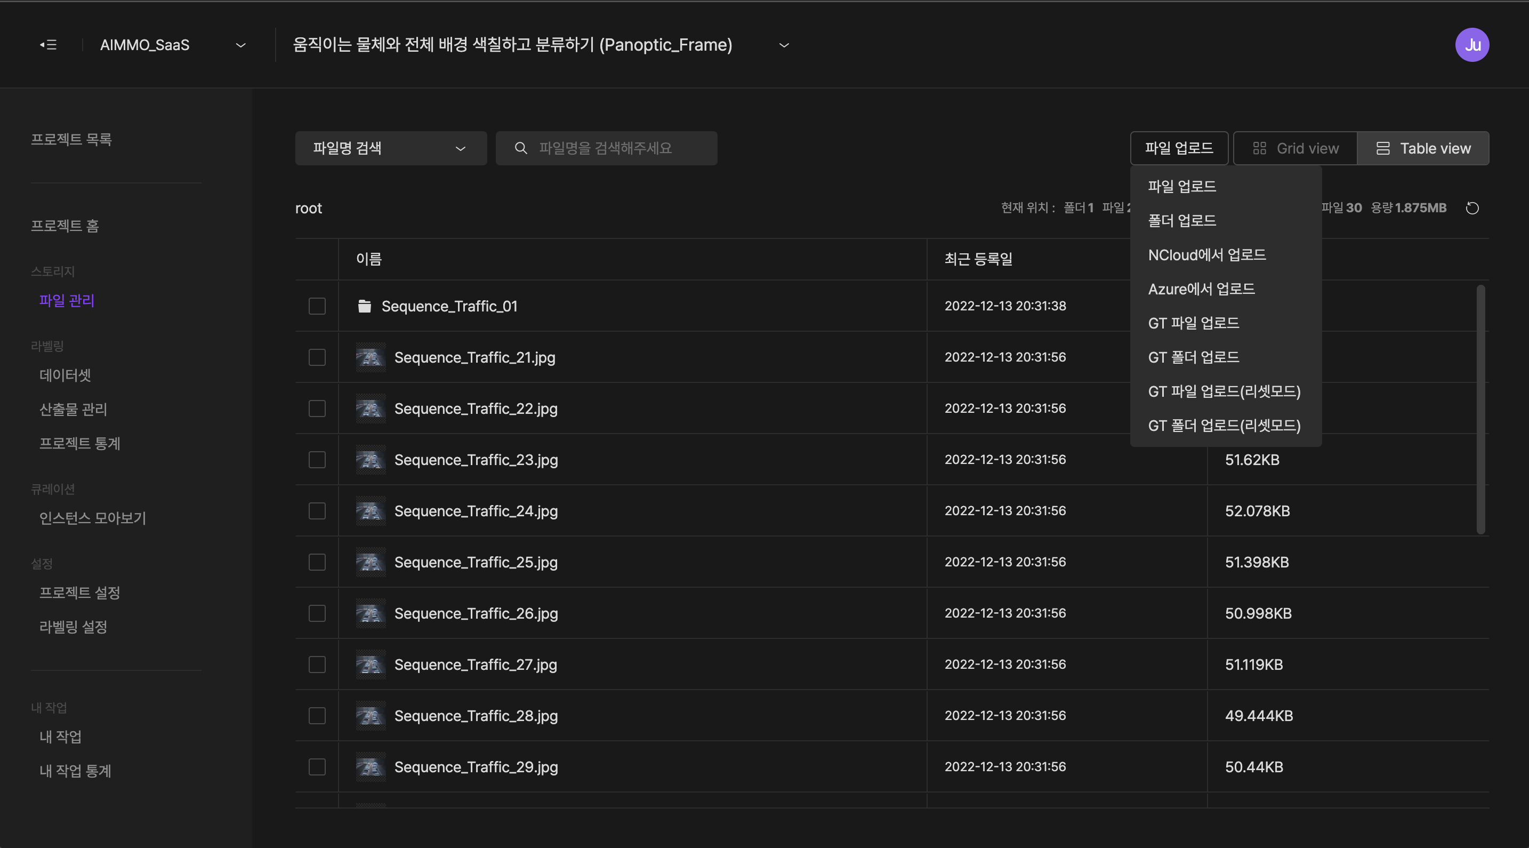Toggle checkbox for Sequence_Traffic_28.jpg
Viewport: 1529px width, 848px height.
click(x=316, y=715)
